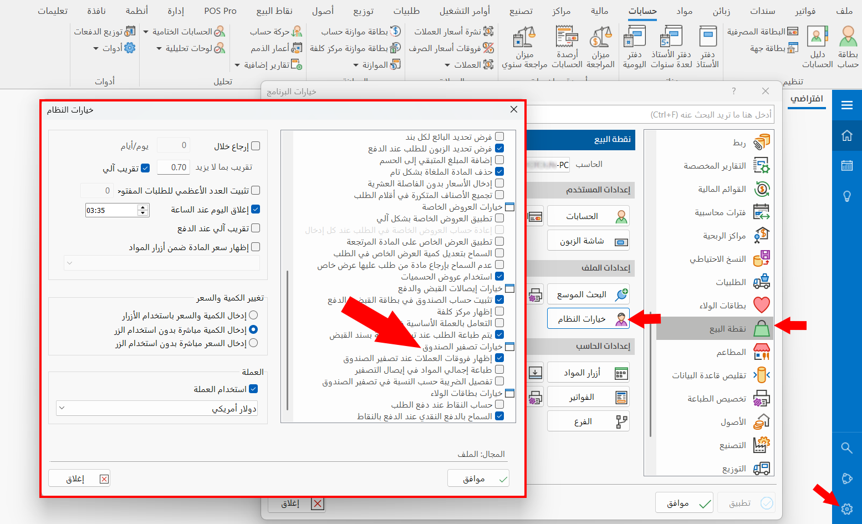Screen dimensions: 862x524
Task: Open الموازنة ribbon dropdown
Action: tap(377, 65)
